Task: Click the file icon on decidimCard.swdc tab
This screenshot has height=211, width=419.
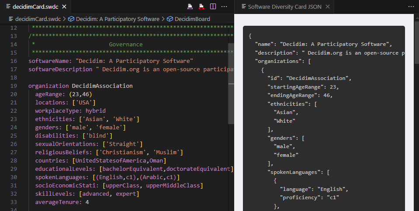Action: [x=8, y=7]
